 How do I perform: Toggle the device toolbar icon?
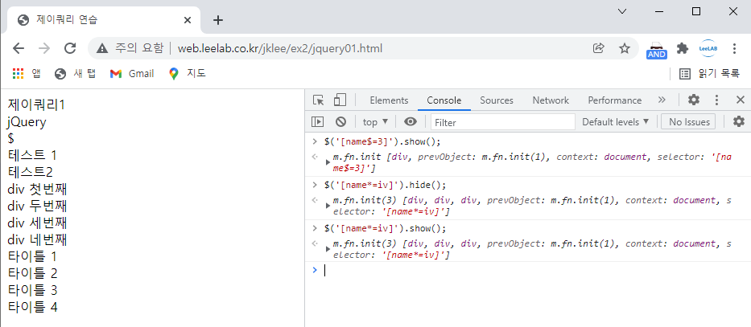340,100
